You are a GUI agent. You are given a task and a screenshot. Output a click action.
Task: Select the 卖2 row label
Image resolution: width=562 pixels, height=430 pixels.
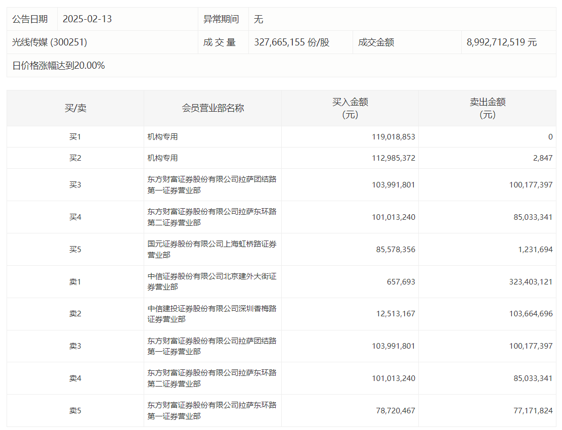75,314
